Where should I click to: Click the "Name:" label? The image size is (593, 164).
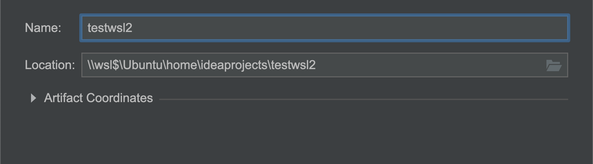tap(43, 28)
